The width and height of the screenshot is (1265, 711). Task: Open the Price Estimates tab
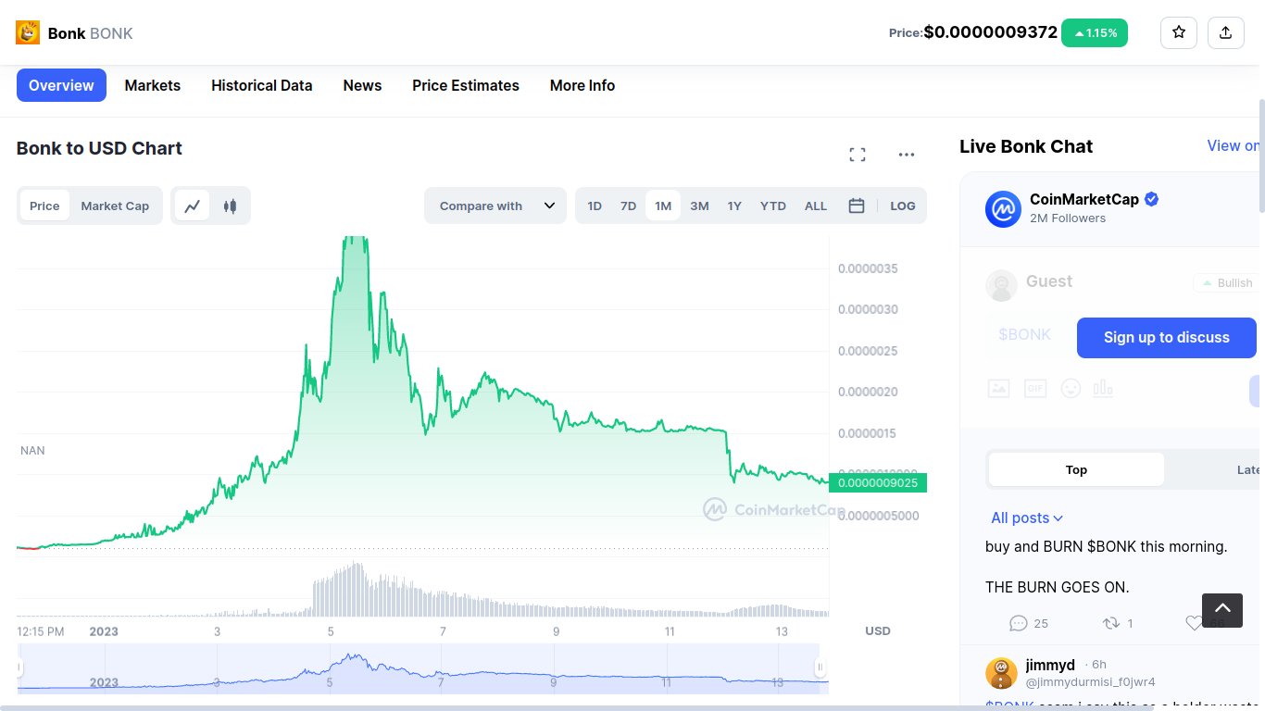[466, 85]
